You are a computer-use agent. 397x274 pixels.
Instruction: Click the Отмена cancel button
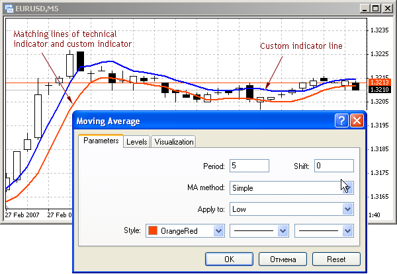(283, 259)
